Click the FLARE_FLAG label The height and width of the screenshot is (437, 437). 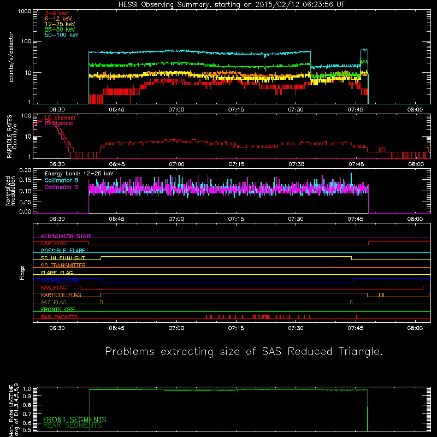57,273
